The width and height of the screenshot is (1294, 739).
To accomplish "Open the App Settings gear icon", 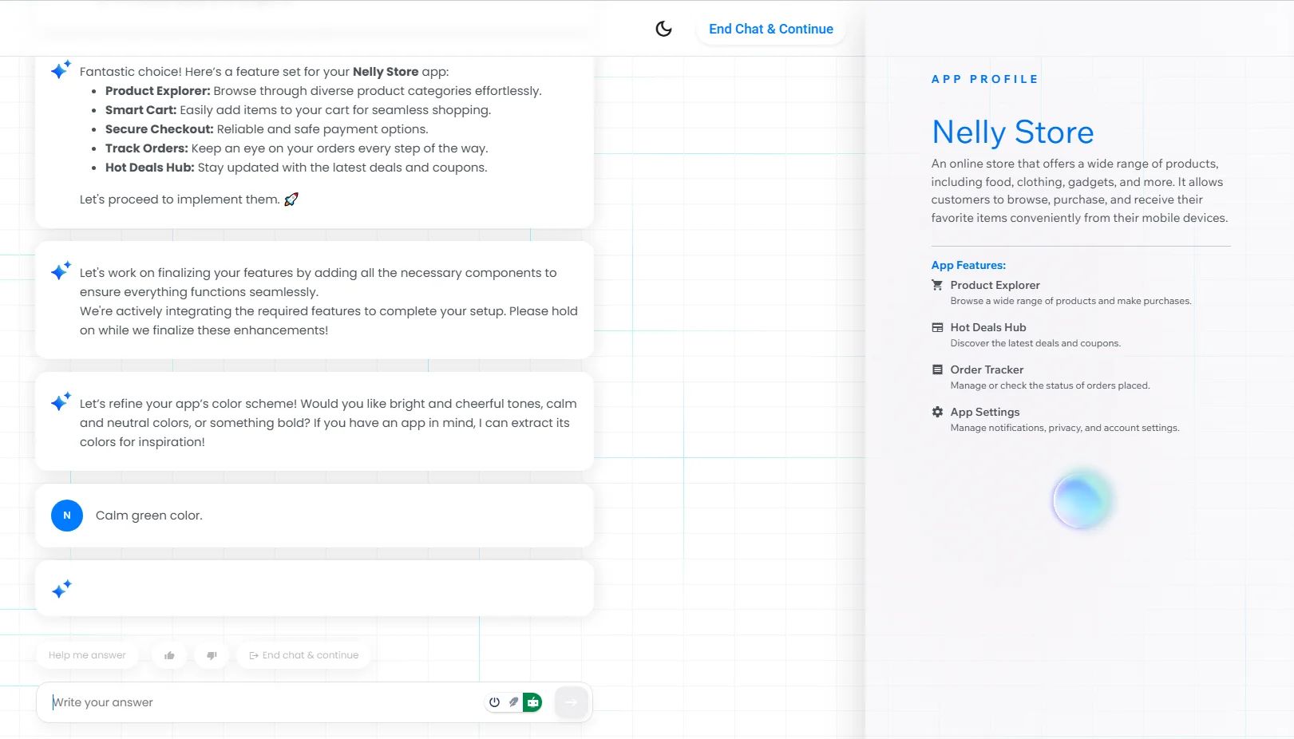I will pyautogui.click(x=937, y=412).
